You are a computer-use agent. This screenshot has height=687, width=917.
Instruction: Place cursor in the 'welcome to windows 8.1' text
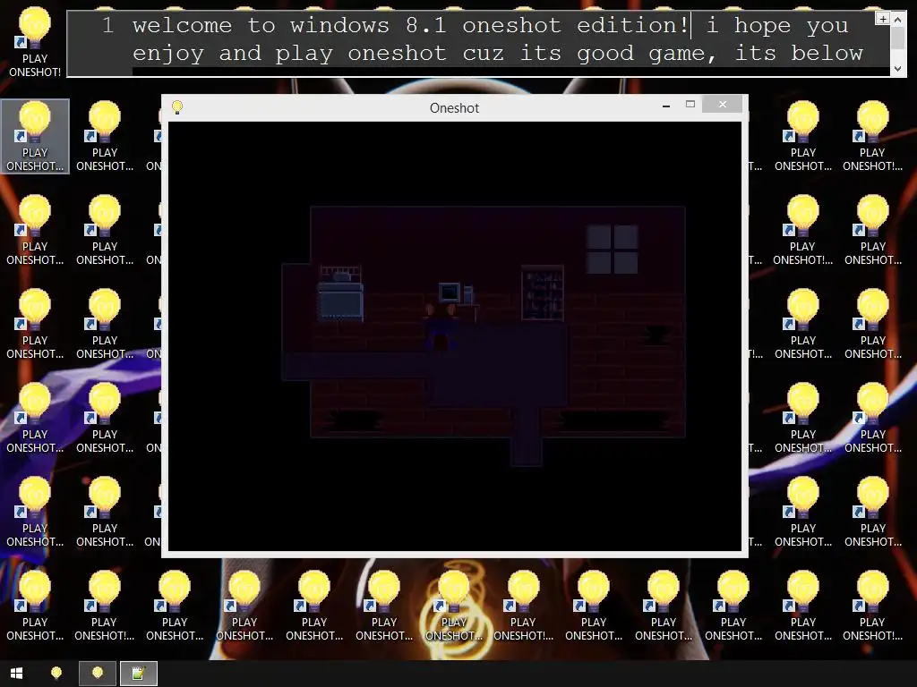289,25
